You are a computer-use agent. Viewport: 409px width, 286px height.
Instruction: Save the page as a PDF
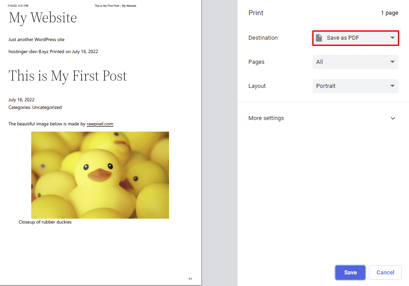pos(350,272)
